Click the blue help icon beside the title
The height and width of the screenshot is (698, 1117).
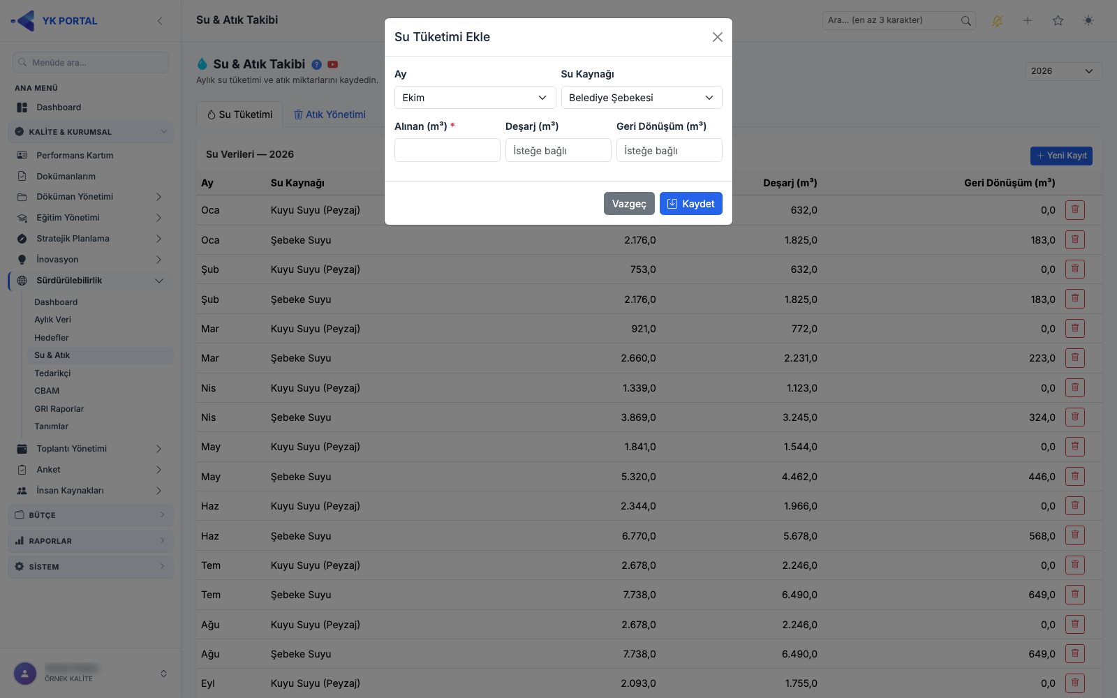[316, 64]
